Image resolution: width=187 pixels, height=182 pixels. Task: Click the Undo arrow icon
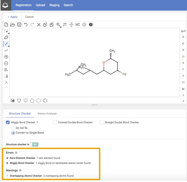26,25
